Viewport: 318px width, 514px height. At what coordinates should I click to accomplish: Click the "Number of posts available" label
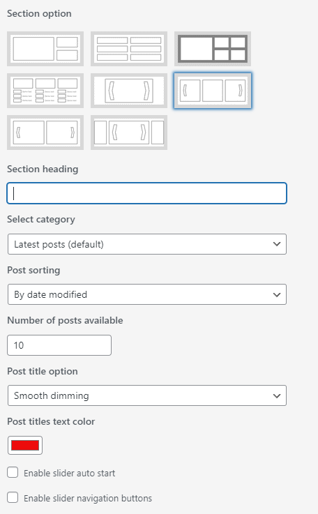(x=66, y=320)
